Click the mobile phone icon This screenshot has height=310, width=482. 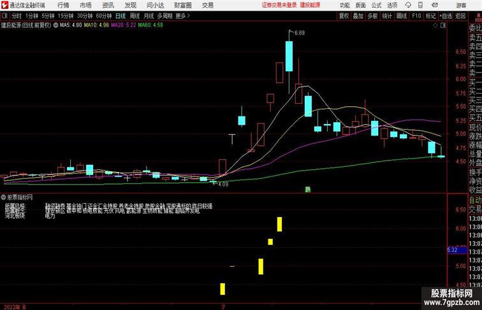pos(420,5)
